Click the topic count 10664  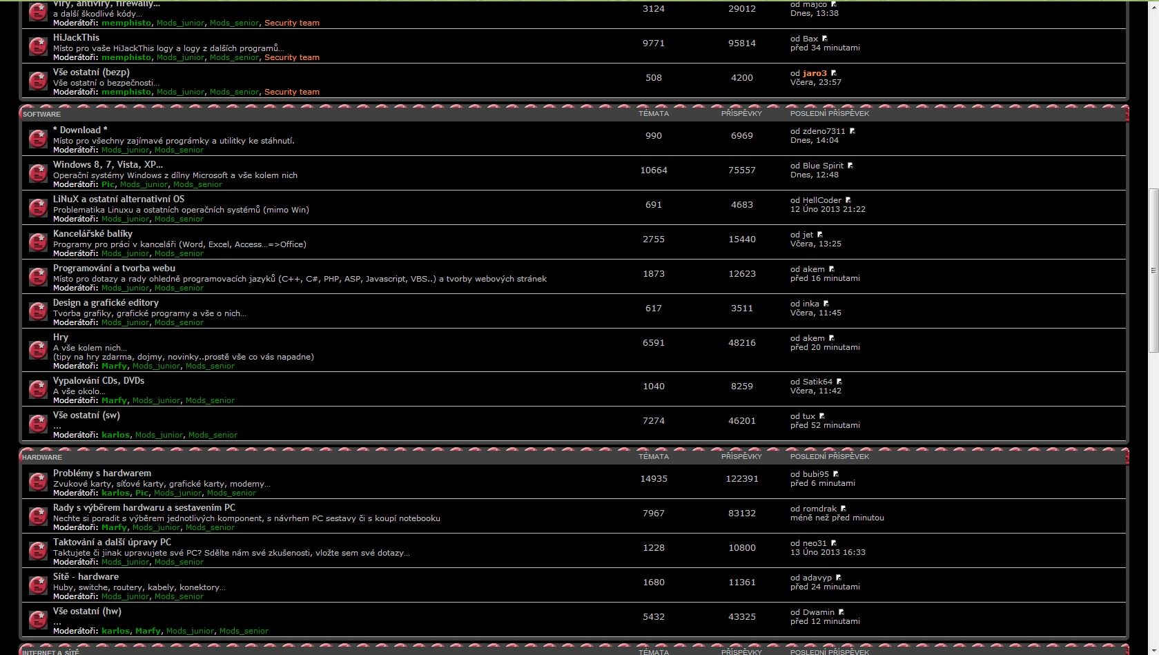(x=654, y=170)
